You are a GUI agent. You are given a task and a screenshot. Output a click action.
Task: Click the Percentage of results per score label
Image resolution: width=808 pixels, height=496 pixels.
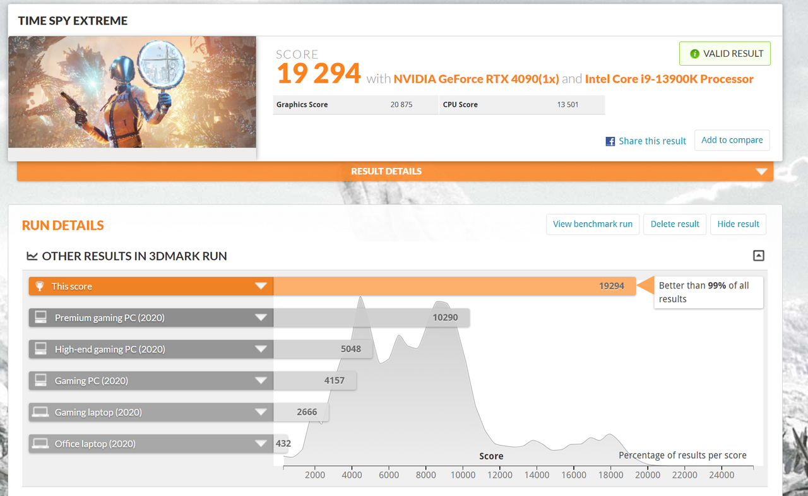[x=682, y=456]
